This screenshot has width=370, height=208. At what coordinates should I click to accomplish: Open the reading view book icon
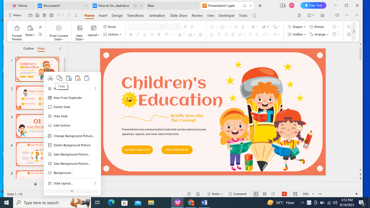(273, 194)
